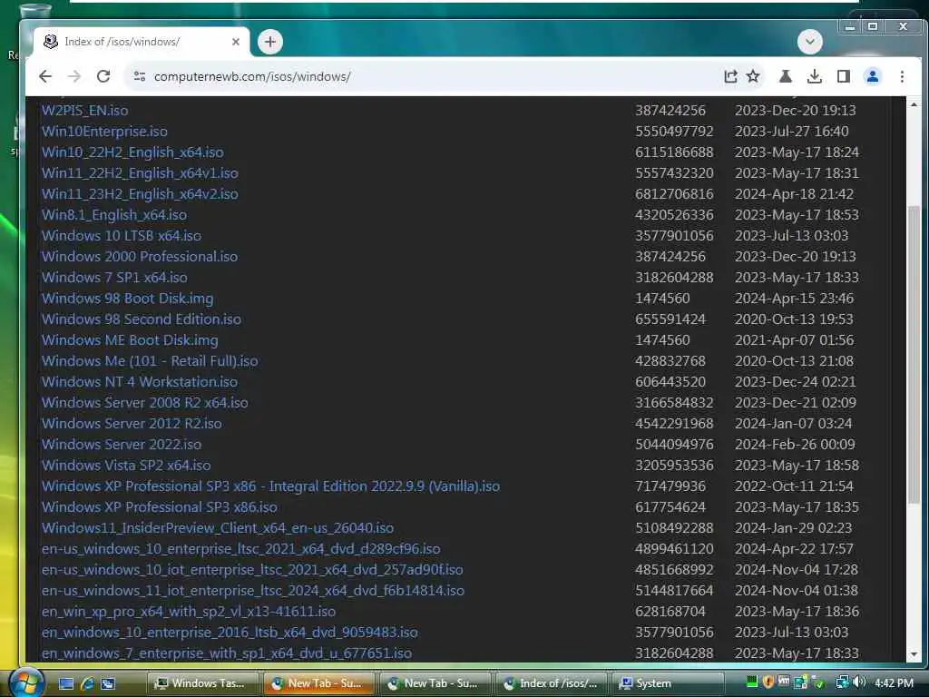Click date 2024-Apr-15 23:46

click(x=794, y=298)
